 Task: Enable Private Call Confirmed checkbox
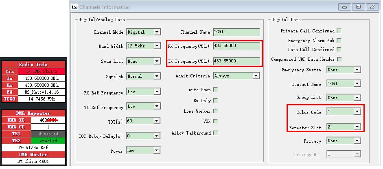[339, 31]
